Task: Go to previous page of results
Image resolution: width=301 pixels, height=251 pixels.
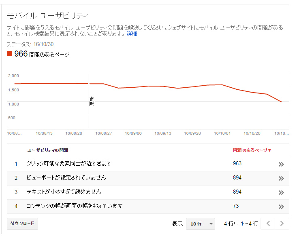Action: click(268, 224)
